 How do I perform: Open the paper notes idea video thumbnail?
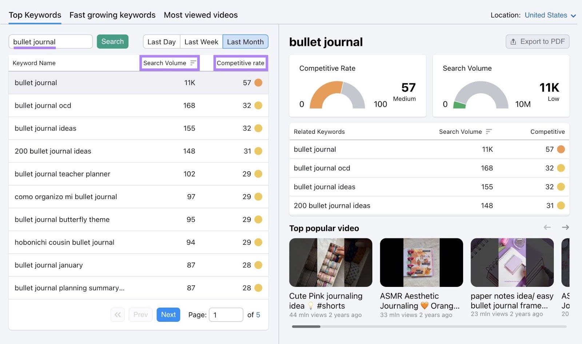(512, 263)
